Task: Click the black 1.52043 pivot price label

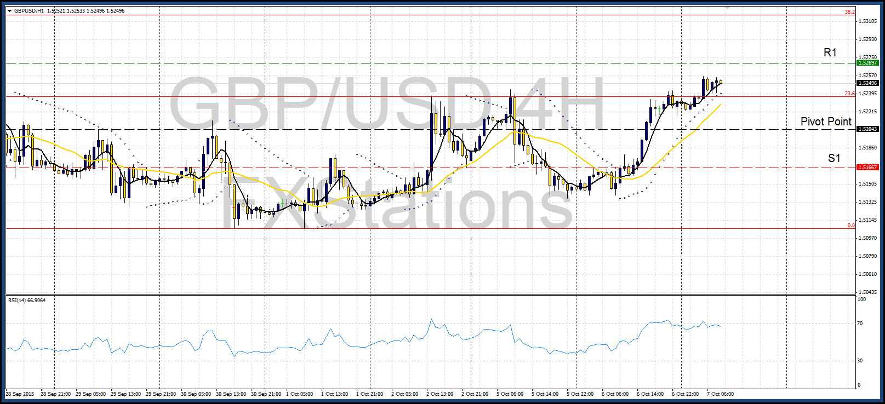Action: 867,129
